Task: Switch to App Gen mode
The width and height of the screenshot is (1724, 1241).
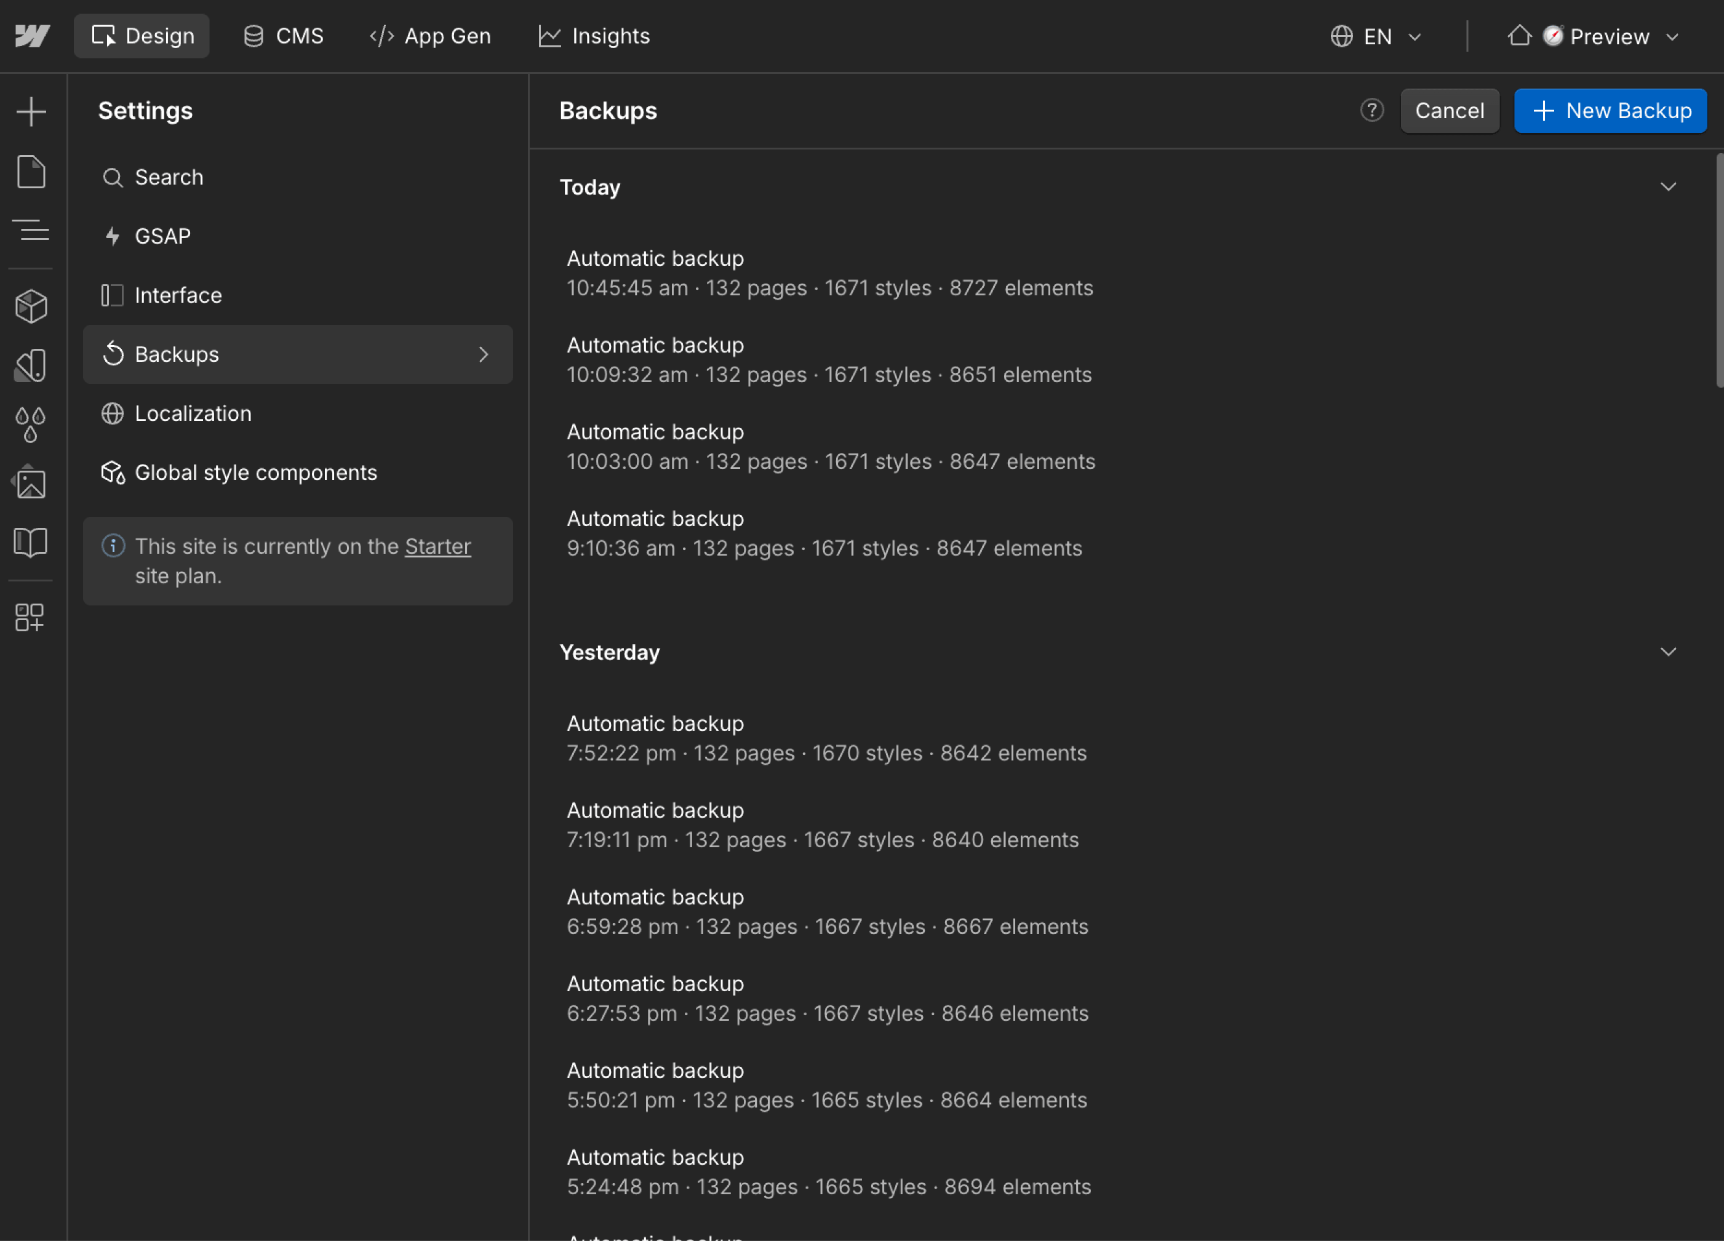Action: [x=430, y=36]
